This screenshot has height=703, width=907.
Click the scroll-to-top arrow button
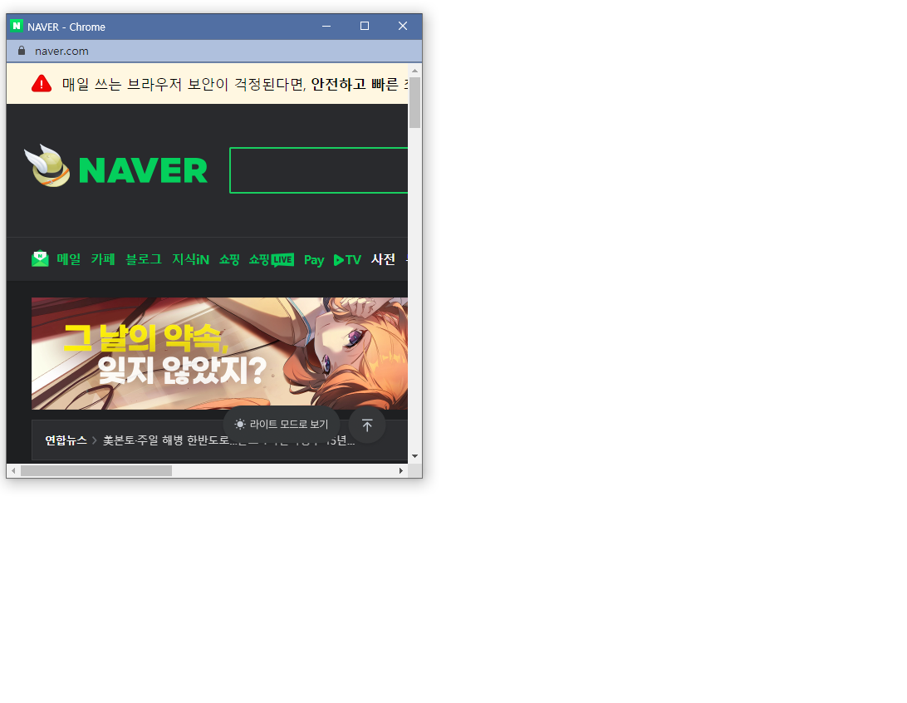(x=367, y=425)
